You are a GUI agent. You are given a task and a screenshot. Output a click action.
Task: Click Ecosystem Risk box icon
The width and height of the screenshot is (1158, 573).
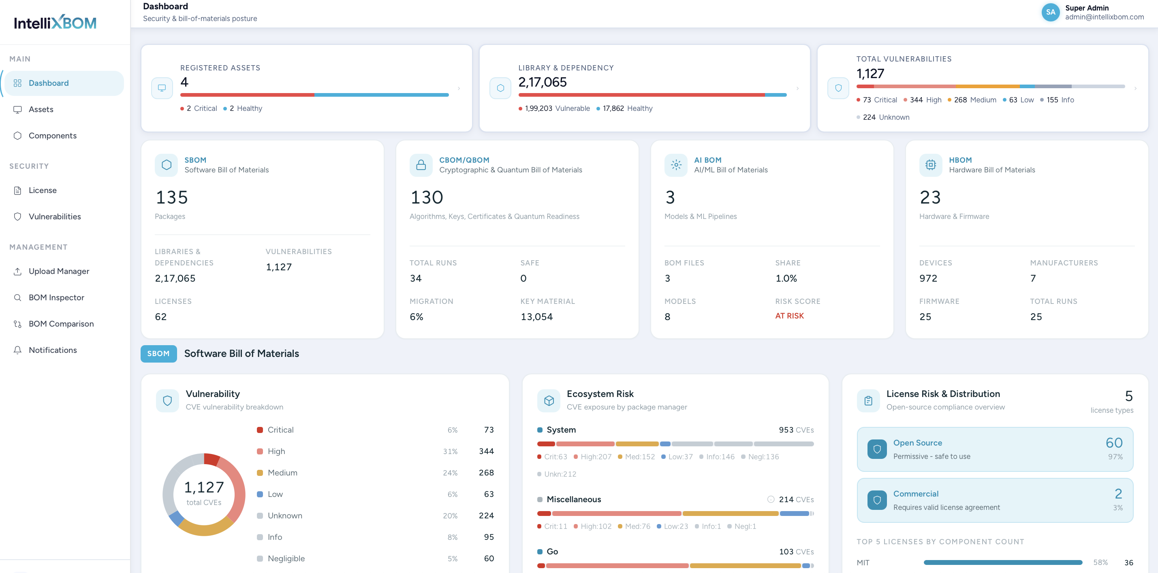point(549,401)
